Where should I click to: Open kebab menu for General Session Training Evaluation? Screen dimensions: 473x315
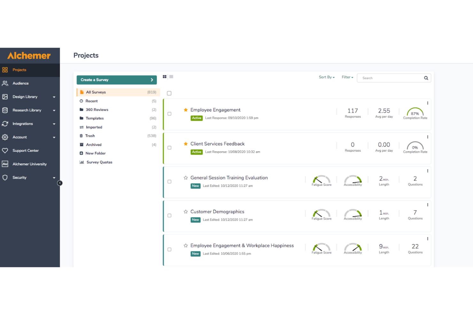tap(428, 171)
